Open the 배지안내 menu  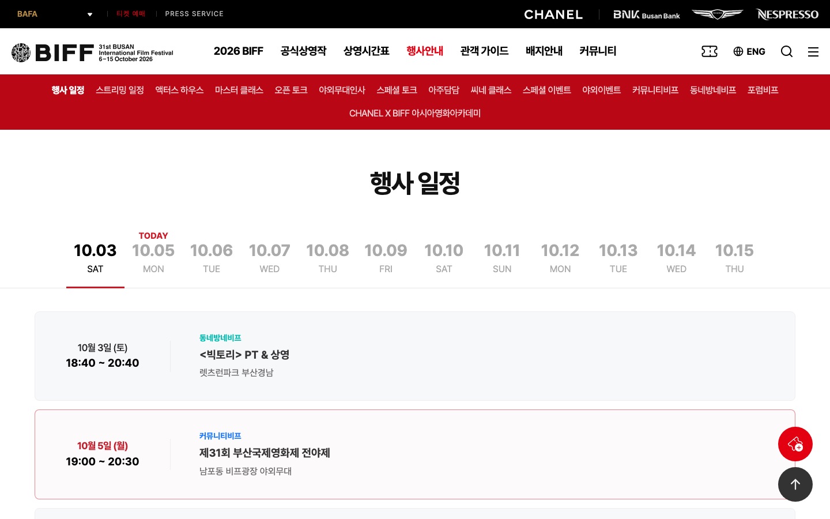(x=544, y=51)
